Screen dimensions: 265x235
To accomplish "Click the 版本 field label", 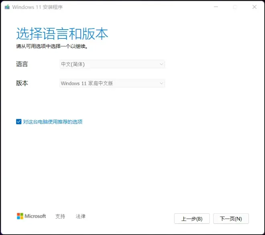I will tap(22, 83).
